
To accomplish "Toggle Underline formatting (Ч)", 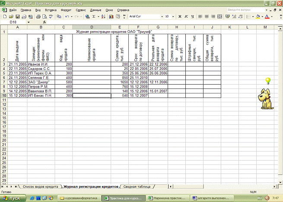I will (x=193, y=16).
